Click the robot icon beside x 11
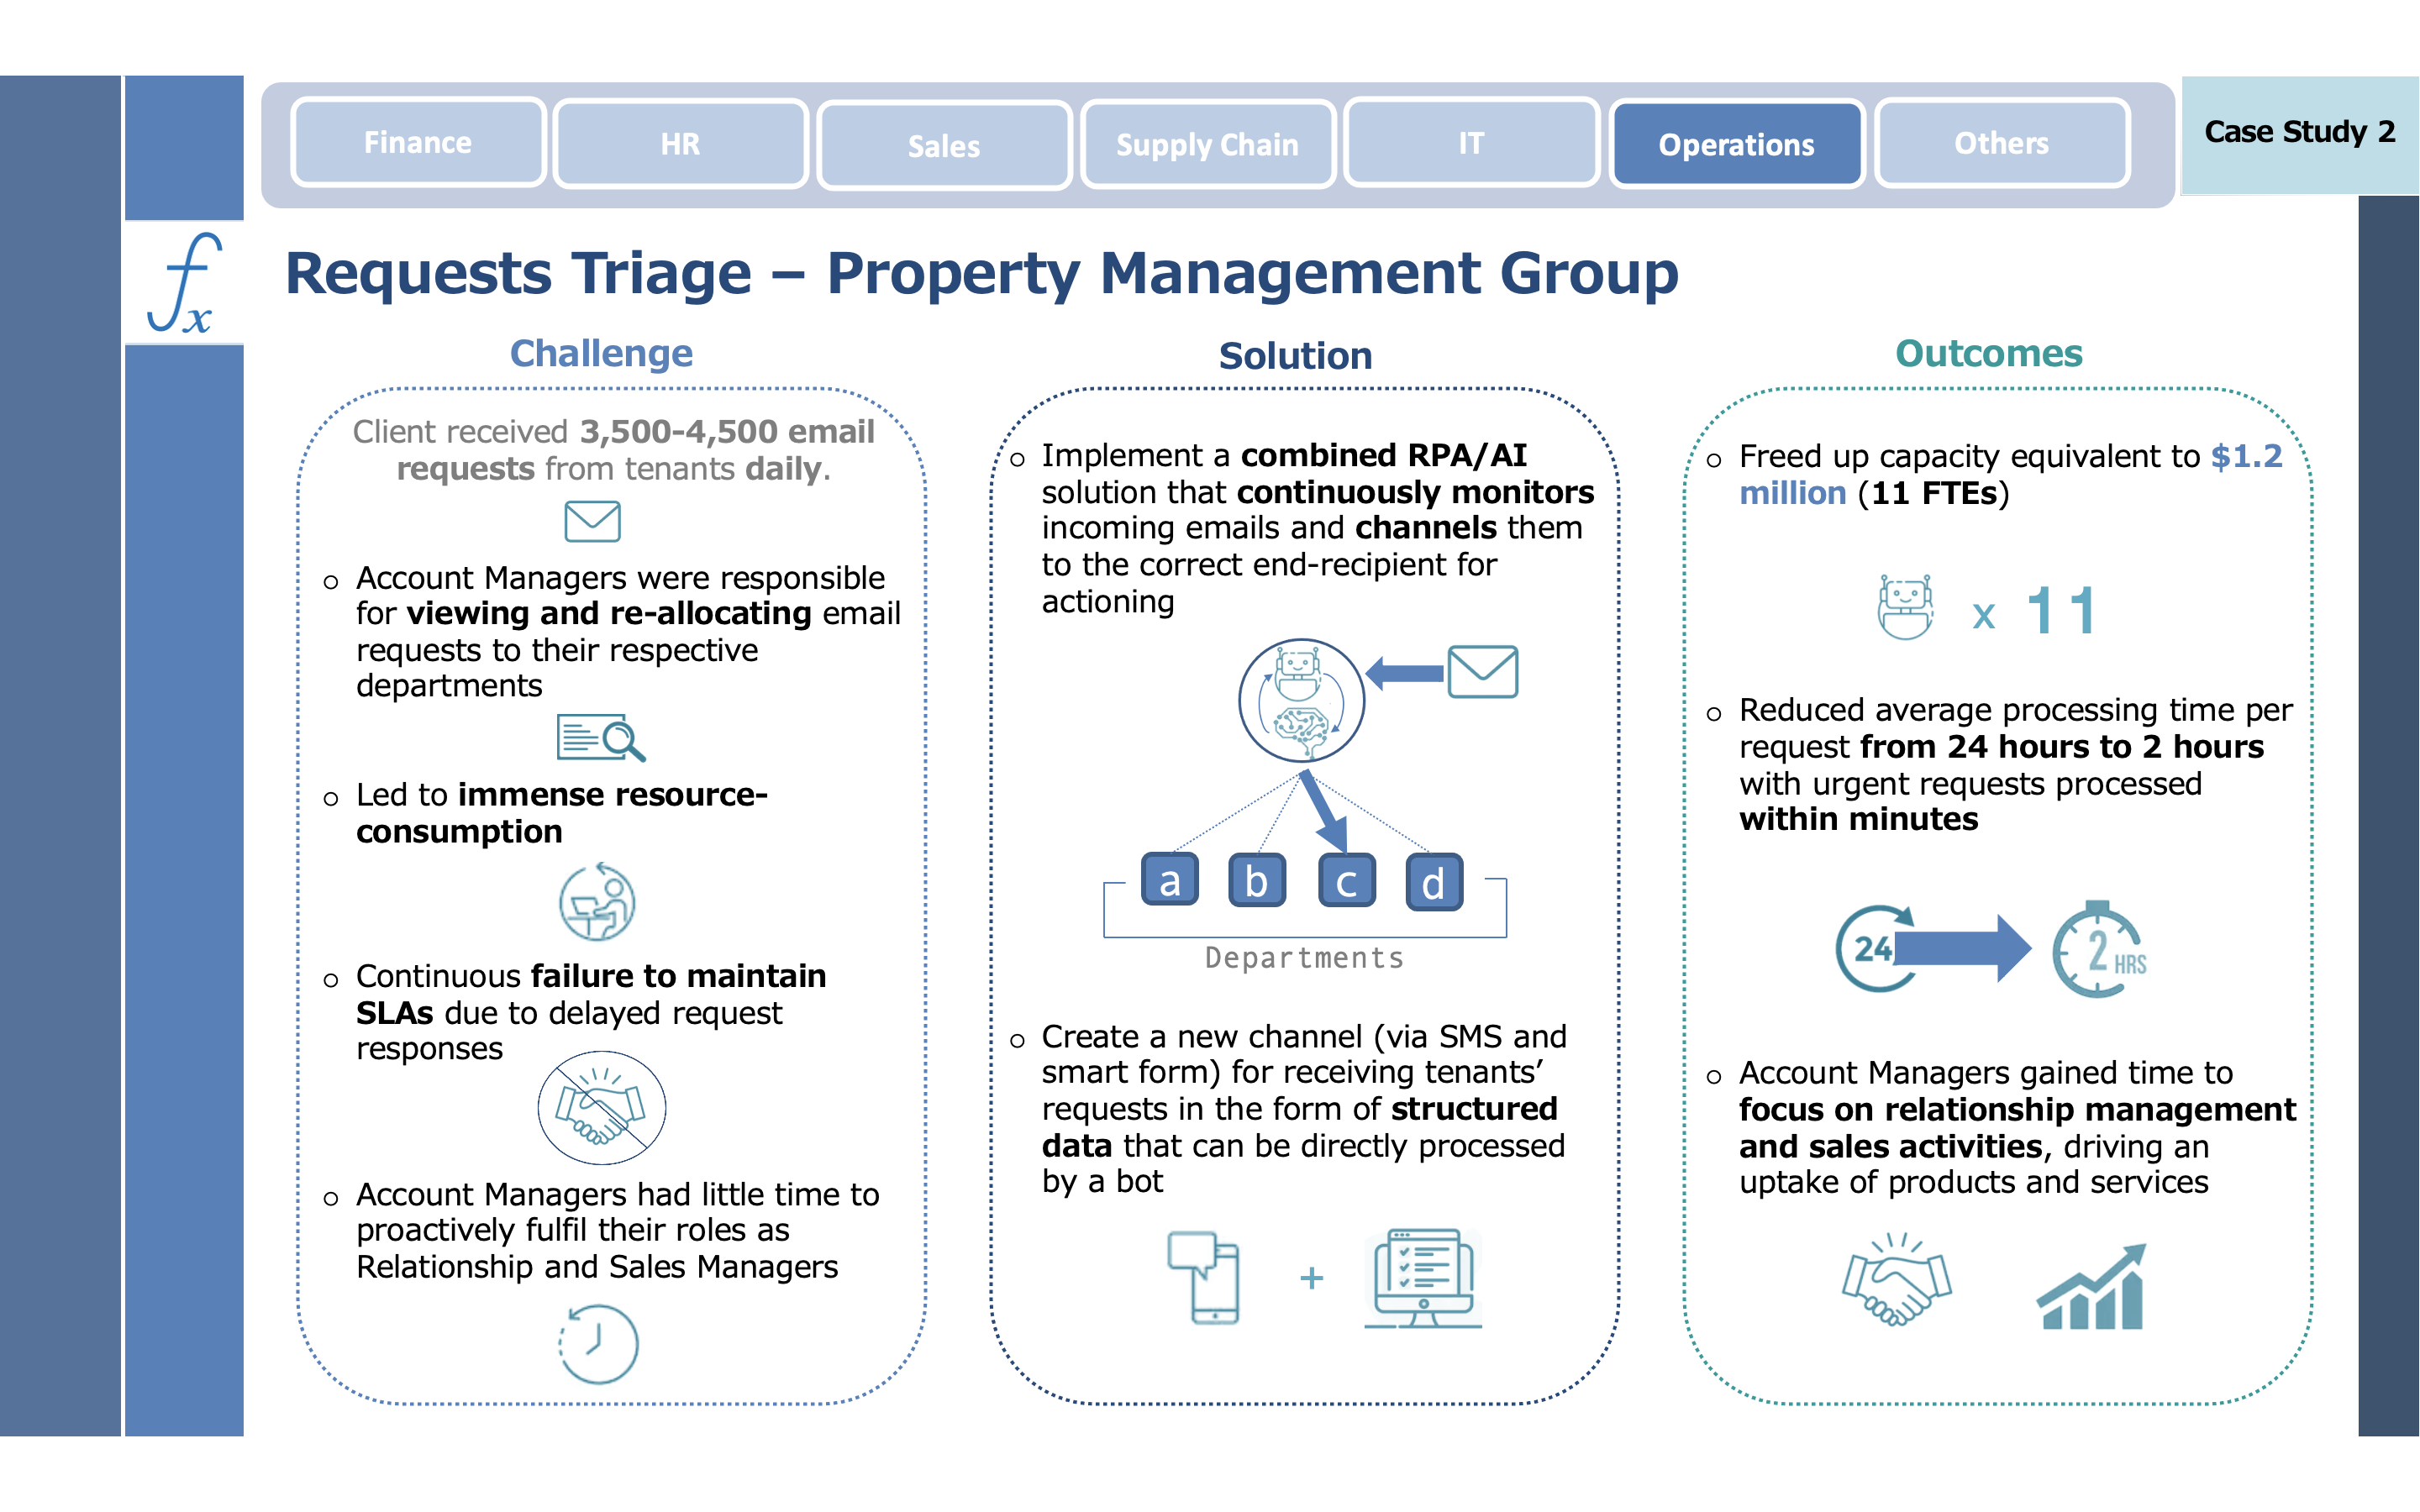 tap(1906, 607)
